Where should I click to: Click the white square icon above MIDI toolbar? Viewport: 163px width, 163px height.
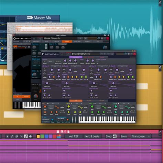(x=58, y=132)
